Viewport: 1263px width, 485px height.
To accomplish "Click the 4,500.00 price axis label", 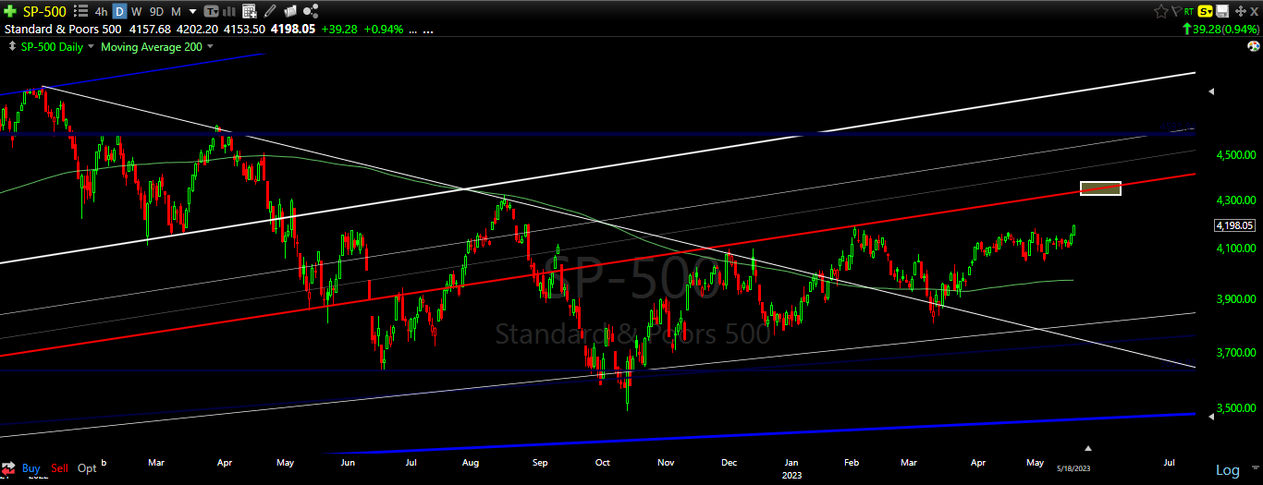I will point(1236,155).
